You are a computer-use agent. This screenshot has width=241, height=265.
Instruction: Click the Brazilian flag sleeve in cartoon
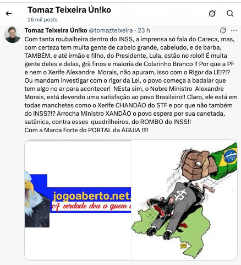click(x=224, y=159)
